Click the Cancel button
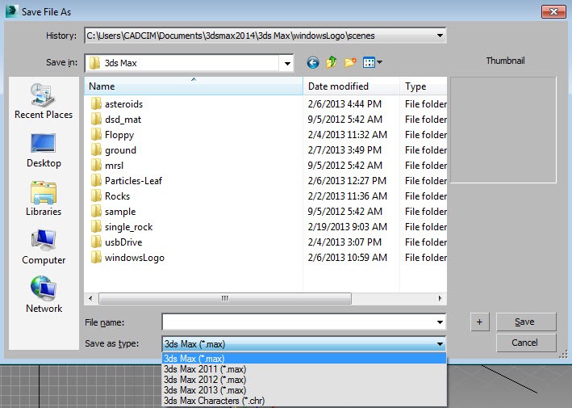The height and width of the screenshot is (408, 572). 526,343
